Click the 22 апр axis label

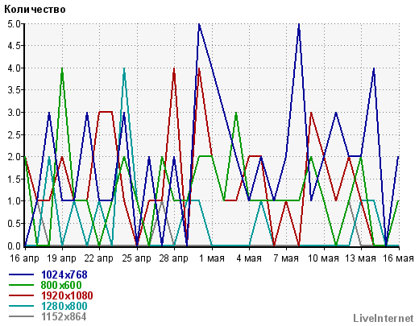[99, 258]
